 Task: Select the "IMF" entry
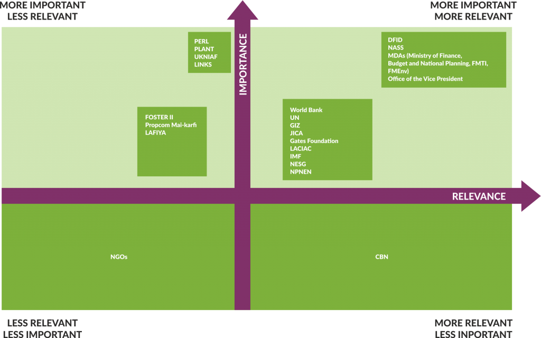point(295,156)
